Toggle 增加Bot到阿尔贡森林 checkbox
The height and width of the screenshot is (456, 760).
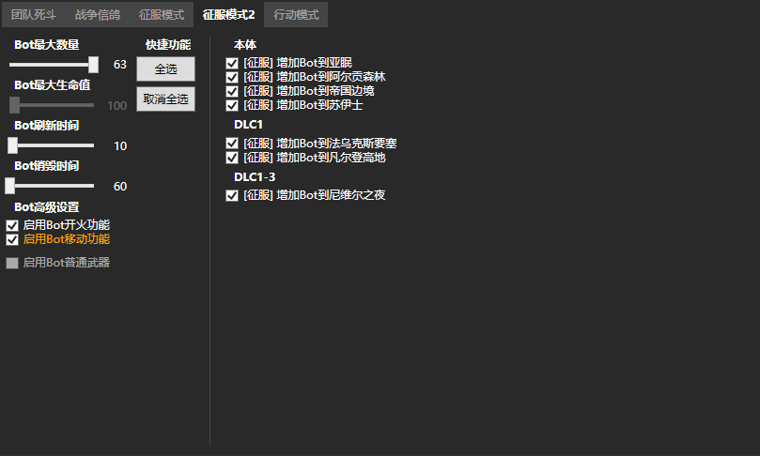[x=232, y=77]
